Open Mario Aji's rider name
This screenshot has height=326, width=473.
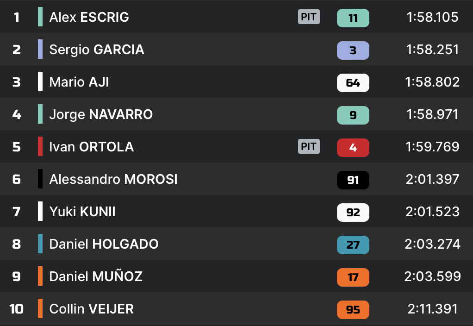point(79,82)
